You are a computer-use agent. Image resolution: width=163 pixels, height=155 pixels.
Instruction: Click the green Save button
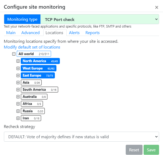[151, 150]
